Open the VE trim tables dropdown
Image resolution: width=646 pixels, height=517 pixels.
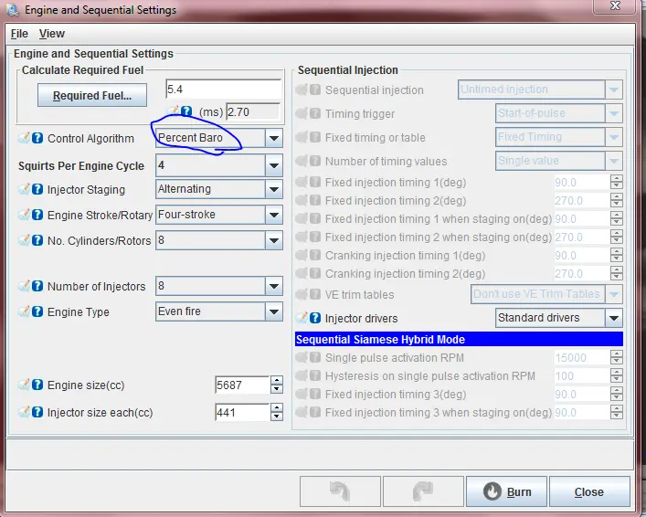click(546, 294)
